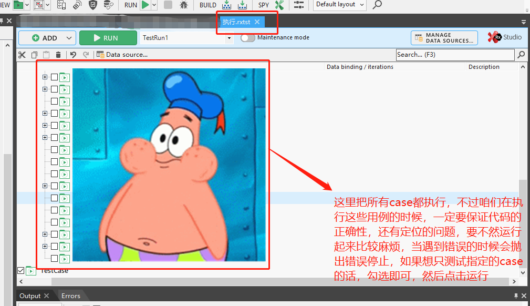Click MANAGE DATA SOURCES button
Screen dimensions: 530x306
[444, 38]
